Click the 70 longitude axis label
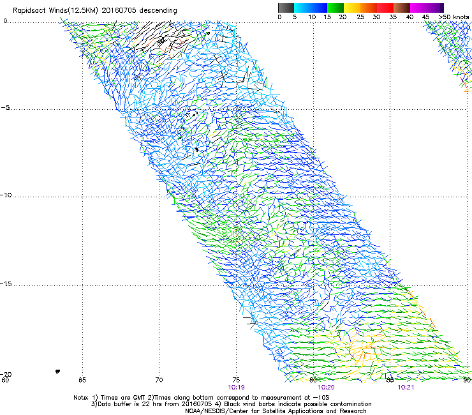This screenshot has width=472, height=415. coord(159,380)
